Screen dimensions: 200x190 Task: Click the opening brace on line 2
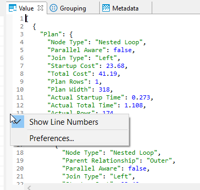pyautogui.click(x=34, y=26)
